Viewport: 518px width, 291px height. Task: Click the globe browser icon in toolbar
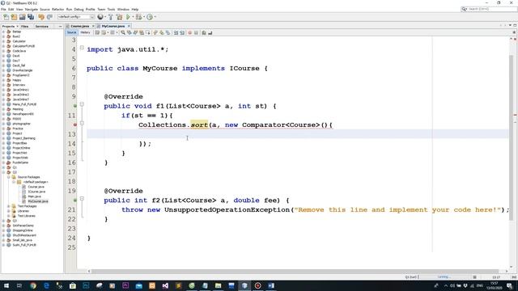click(x=100, y=17)
